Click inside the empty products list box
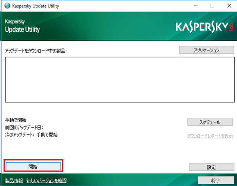 coord(120,79)
